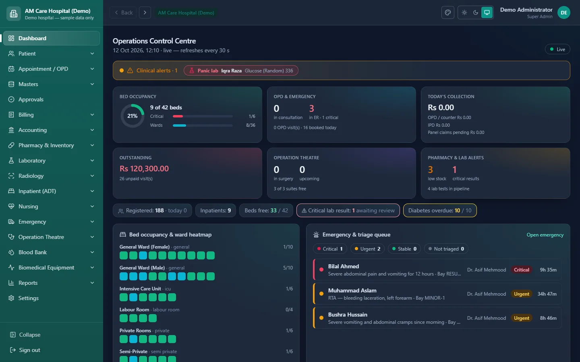Click the warning triangle Clinical alerts icon
The height and width of the screenshot is (362, 580).
tap(130, 70)
